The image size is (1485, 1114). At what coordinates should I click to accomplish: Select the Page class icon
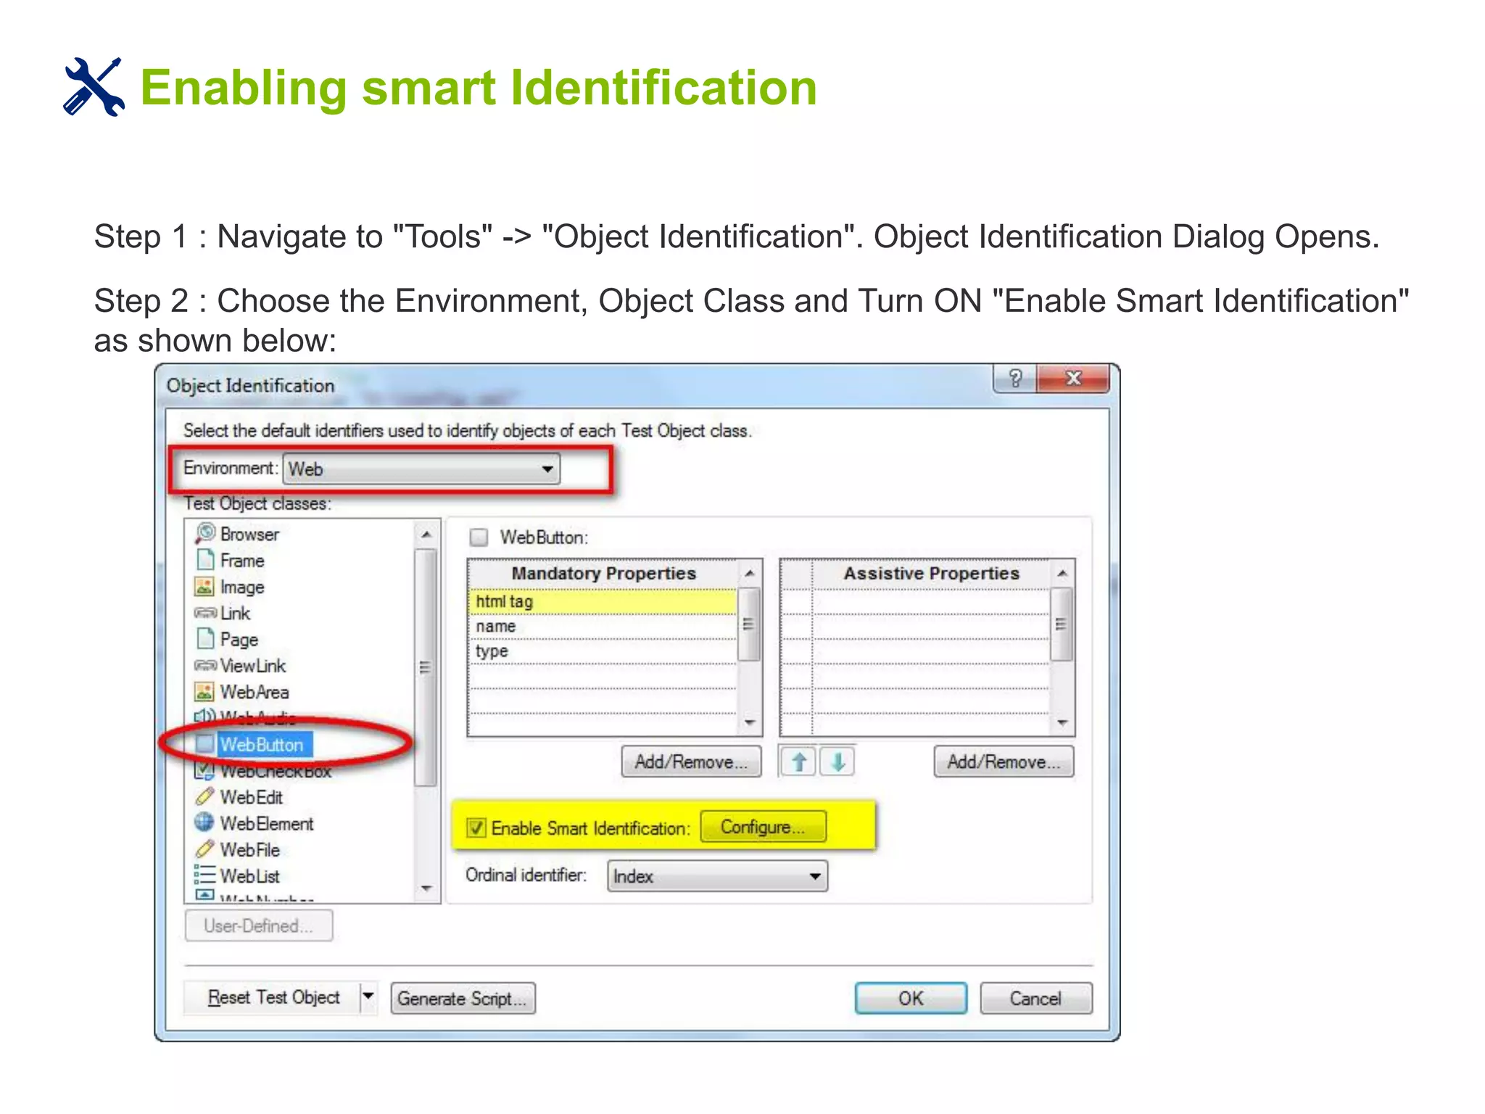tap(206, 639)
